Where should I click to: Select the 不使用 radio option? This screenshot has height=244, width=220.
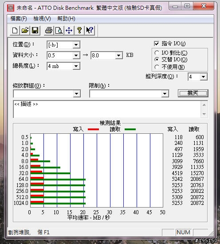[x=157, y=67]
